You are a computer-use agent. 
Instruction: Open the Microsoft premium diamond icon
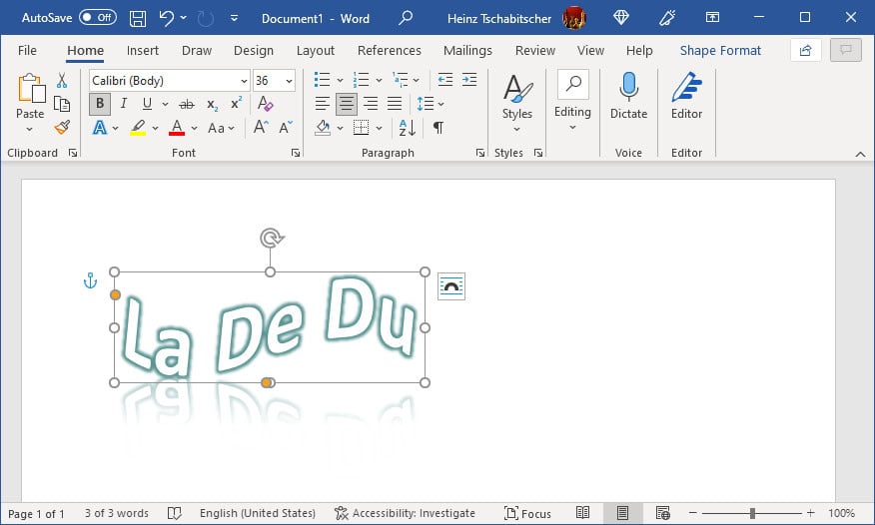[621, 18]
